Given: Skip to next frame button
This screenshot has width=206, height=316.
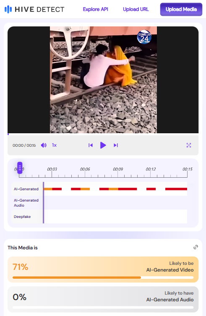Looking at the screenshot, I should tap(116, 145).
